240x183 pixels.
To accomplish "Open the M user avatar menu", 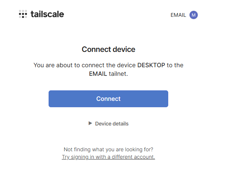I will 193,15.
